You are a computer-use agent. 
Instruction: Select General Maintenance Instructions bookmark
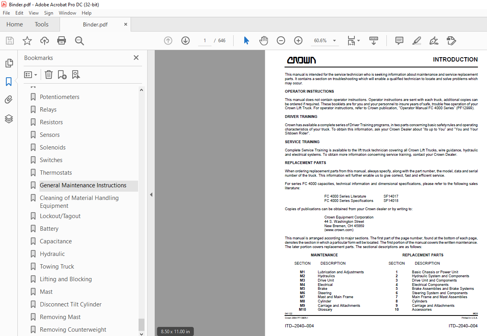(x=83, y=185)
